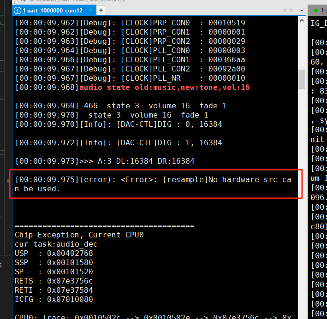The width and height of the screenshot is (327, 319).
Task: Click the resample error message line
Action: coord(153,184)
